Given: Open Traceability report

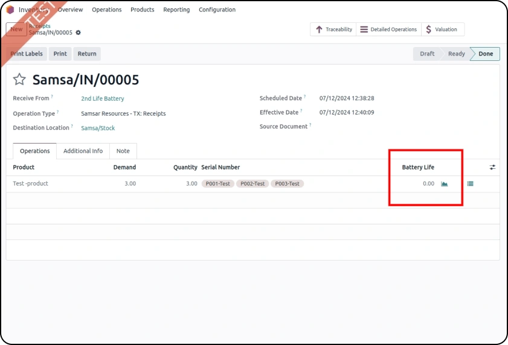Looking at the screenshot, I should pos(333,30).
